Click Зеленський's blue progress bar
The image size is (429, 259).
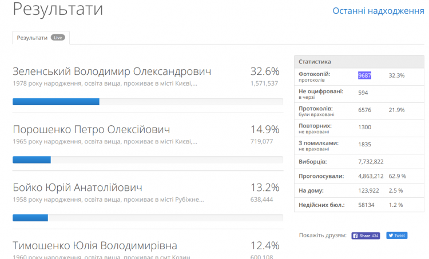pyautogui.click(x=56, y=102)
